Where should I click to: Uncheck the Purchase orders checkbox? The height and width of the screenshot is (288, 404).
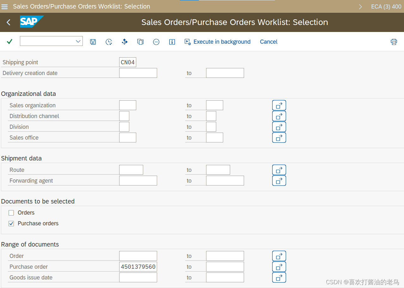coord(11,224)
